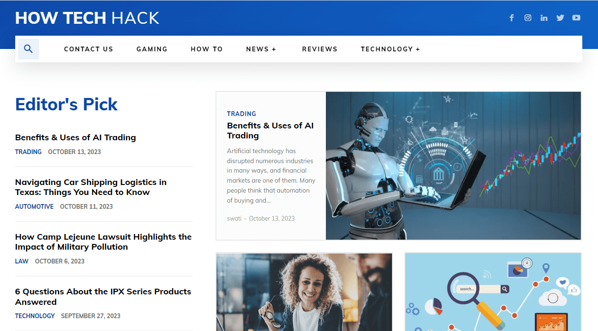Select the robot AI trading featured image
Screen dimensions: 598x331
pos(453,165)
